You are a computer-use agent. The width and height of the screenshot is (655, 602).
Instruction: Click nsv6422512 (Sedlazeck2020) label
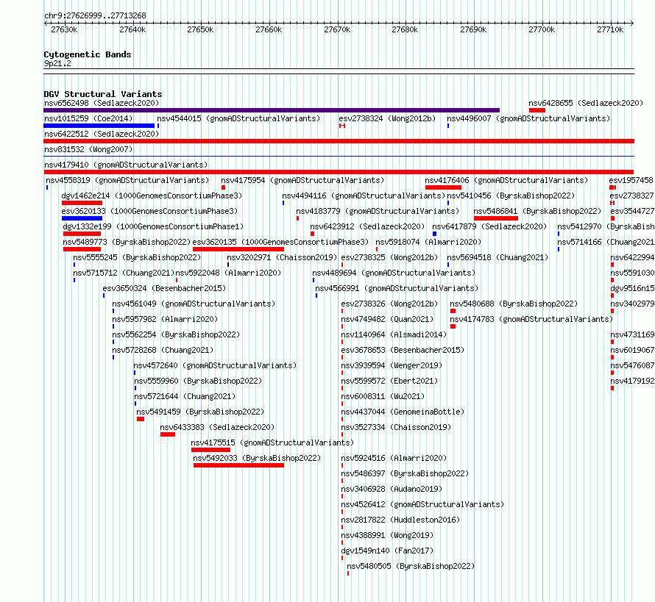tap(102, 134)
